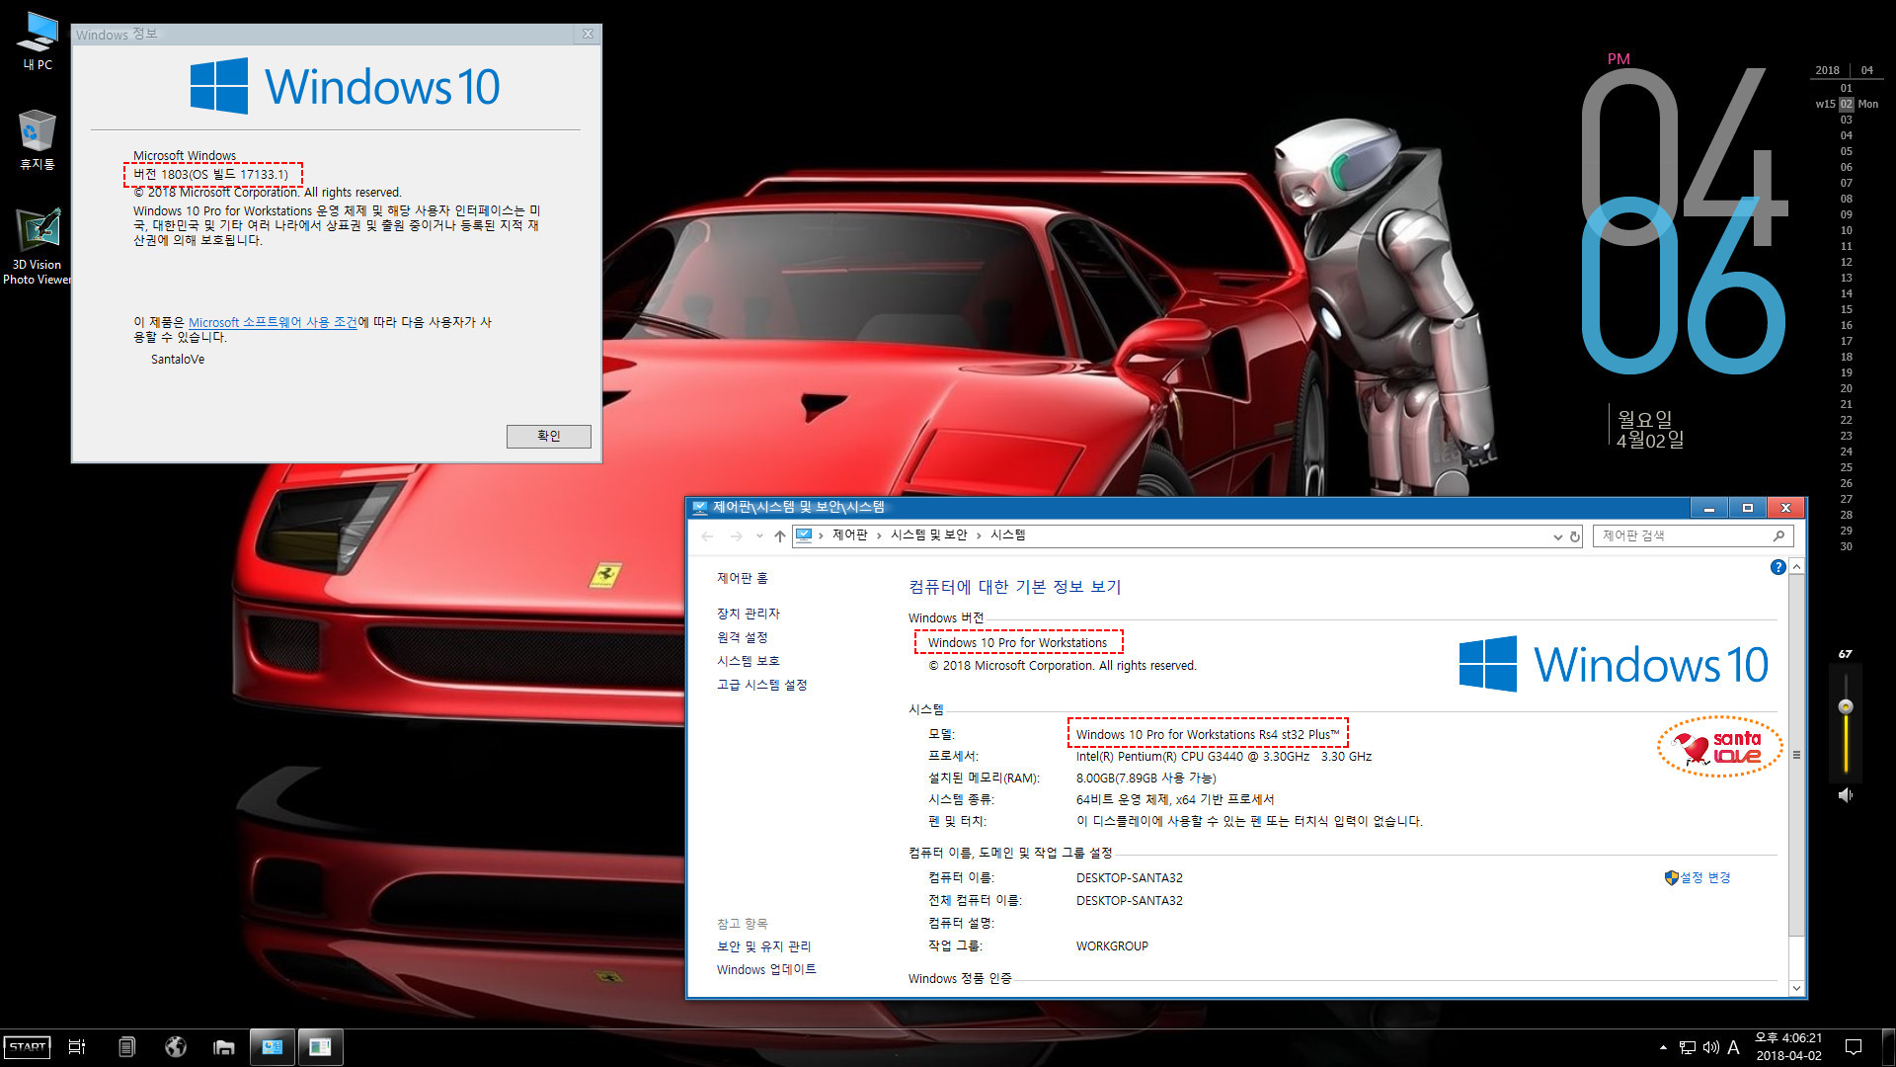Expand breadcrumb arrow after 제어판

click(x=879, y=535)
